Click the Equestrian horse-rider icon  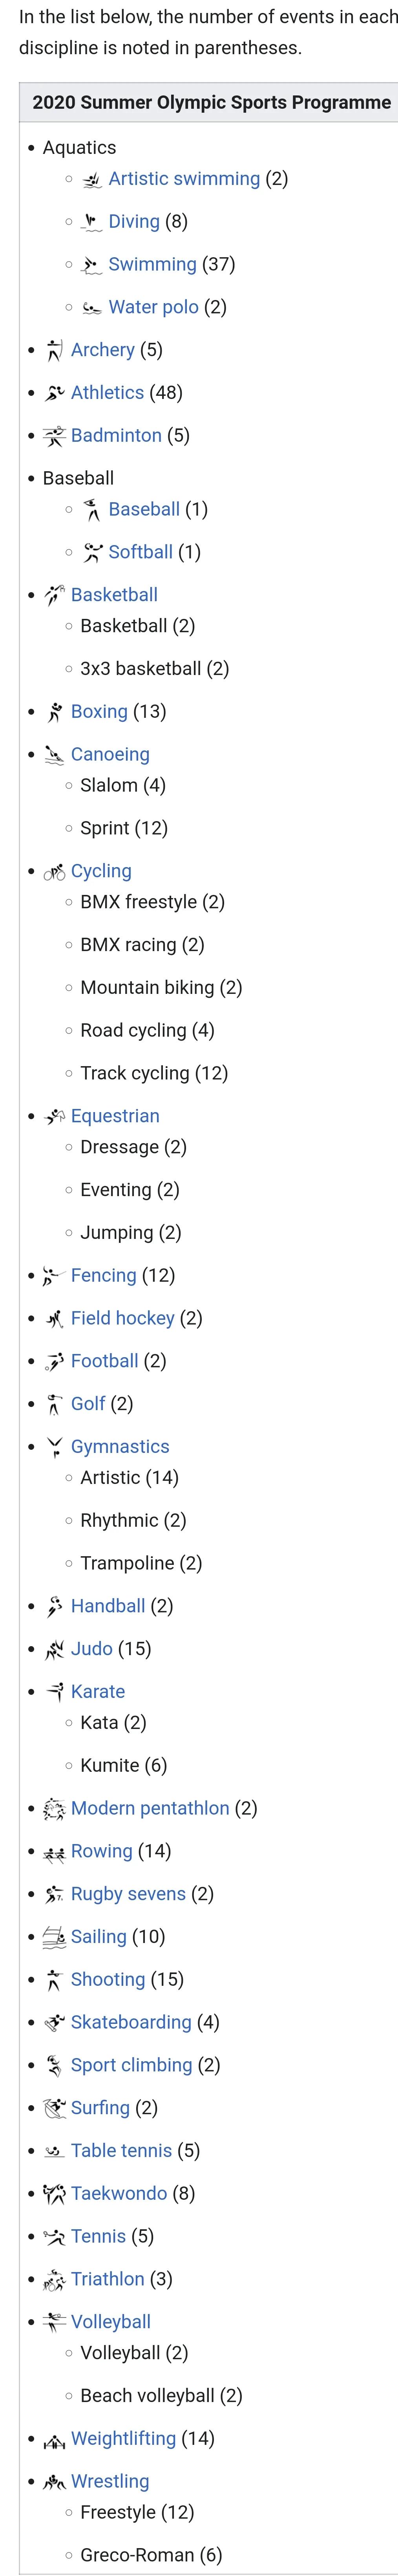tap(54, 1116)
